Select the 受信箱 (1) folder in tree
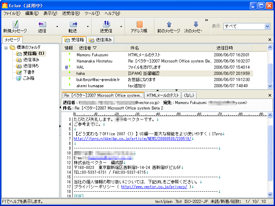The height and width of the screenshot is (206, 275). (31, 54)
